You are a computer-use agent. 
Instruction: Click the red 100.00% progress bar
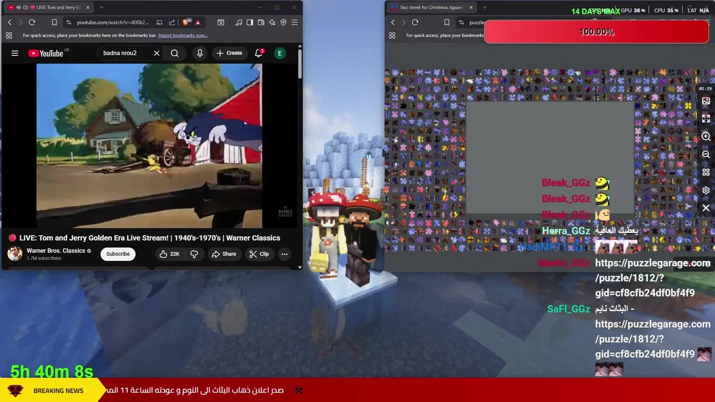point(597,32)
